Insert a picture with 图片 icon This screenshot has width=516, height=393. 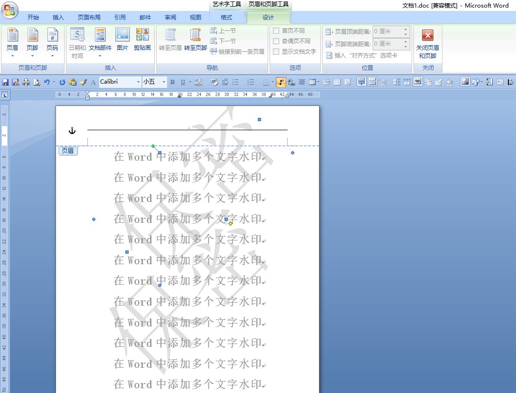coord(122,39)
